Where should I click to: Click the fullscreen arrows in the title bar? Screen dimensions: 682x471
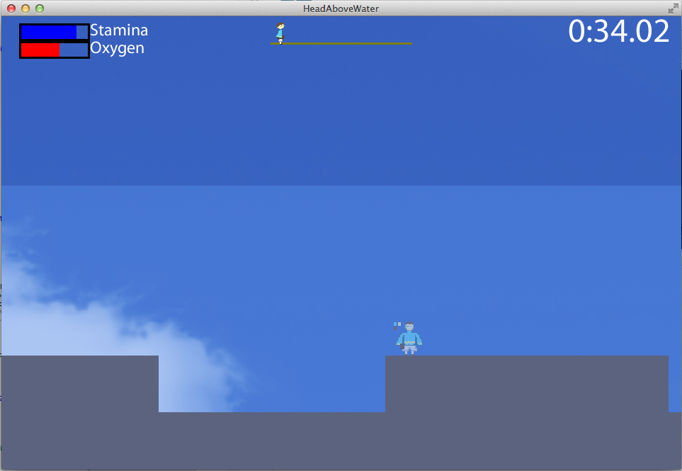[673, 8]
